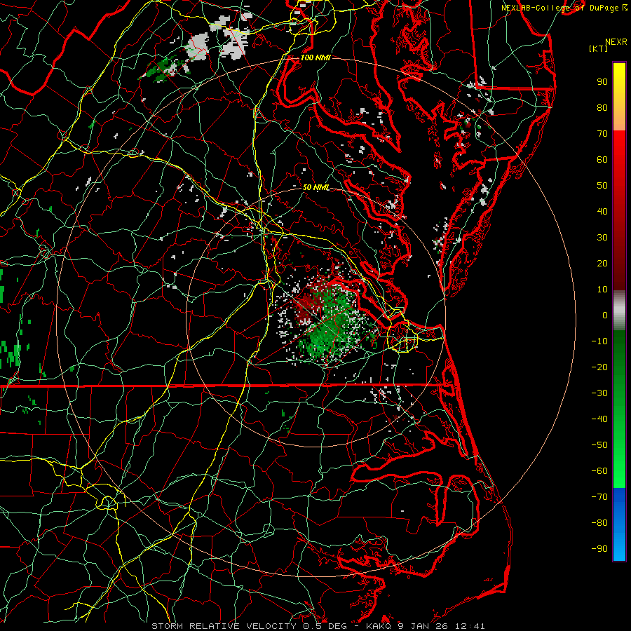Click the -30 value on the velocity scale

coord(599,393)
